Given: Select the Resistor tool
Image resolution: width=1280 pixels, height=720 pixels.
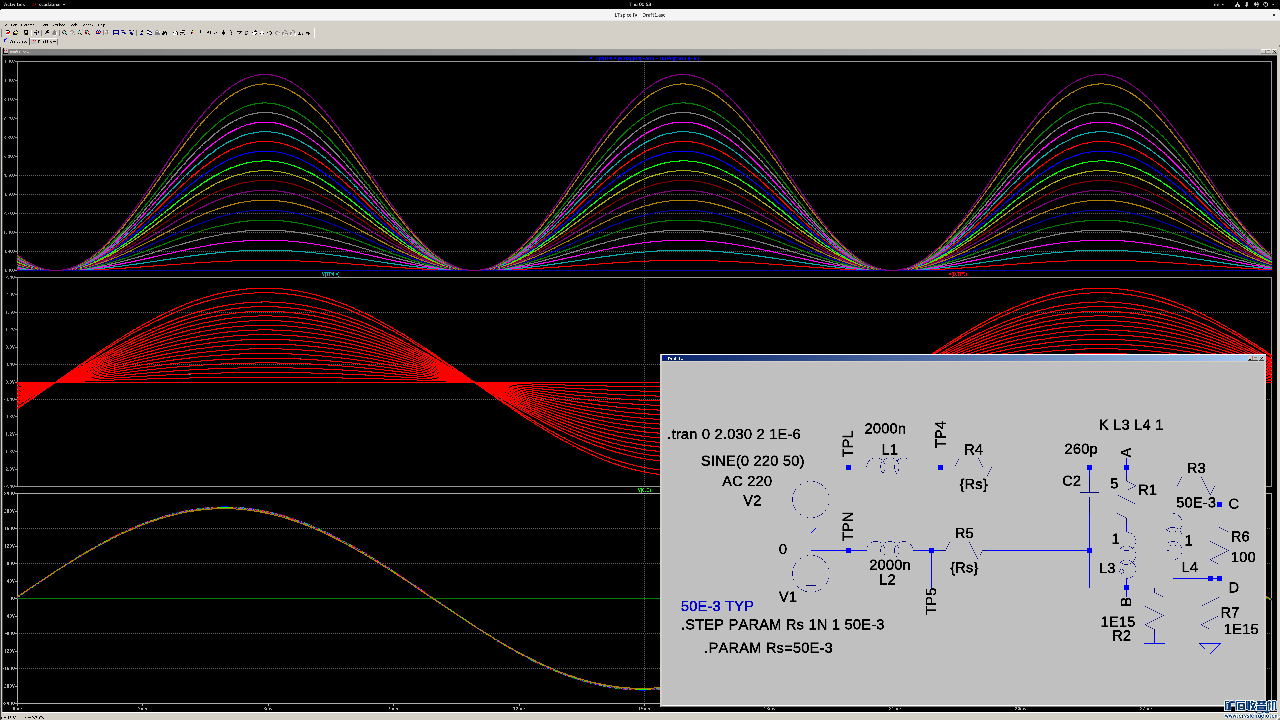Looking at the screenshot, I should point(216,33).
